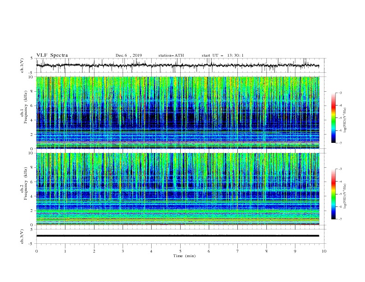Click the '8' kHz tick of ch.2 panel
The width and height of the screenshot is (365, 282).
click(32, 168)
